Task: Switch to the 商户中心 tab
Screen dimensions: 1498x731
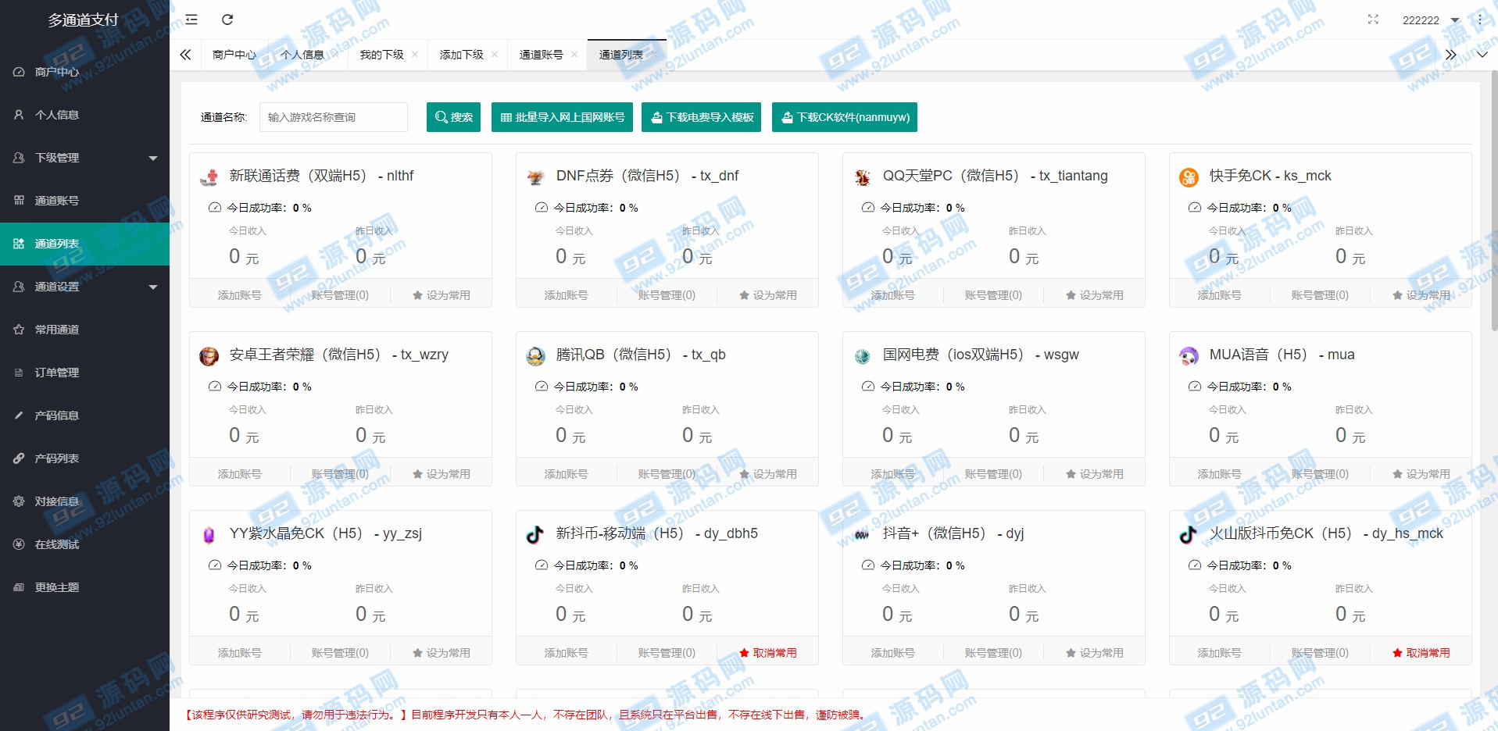Action: click(234, 55)
